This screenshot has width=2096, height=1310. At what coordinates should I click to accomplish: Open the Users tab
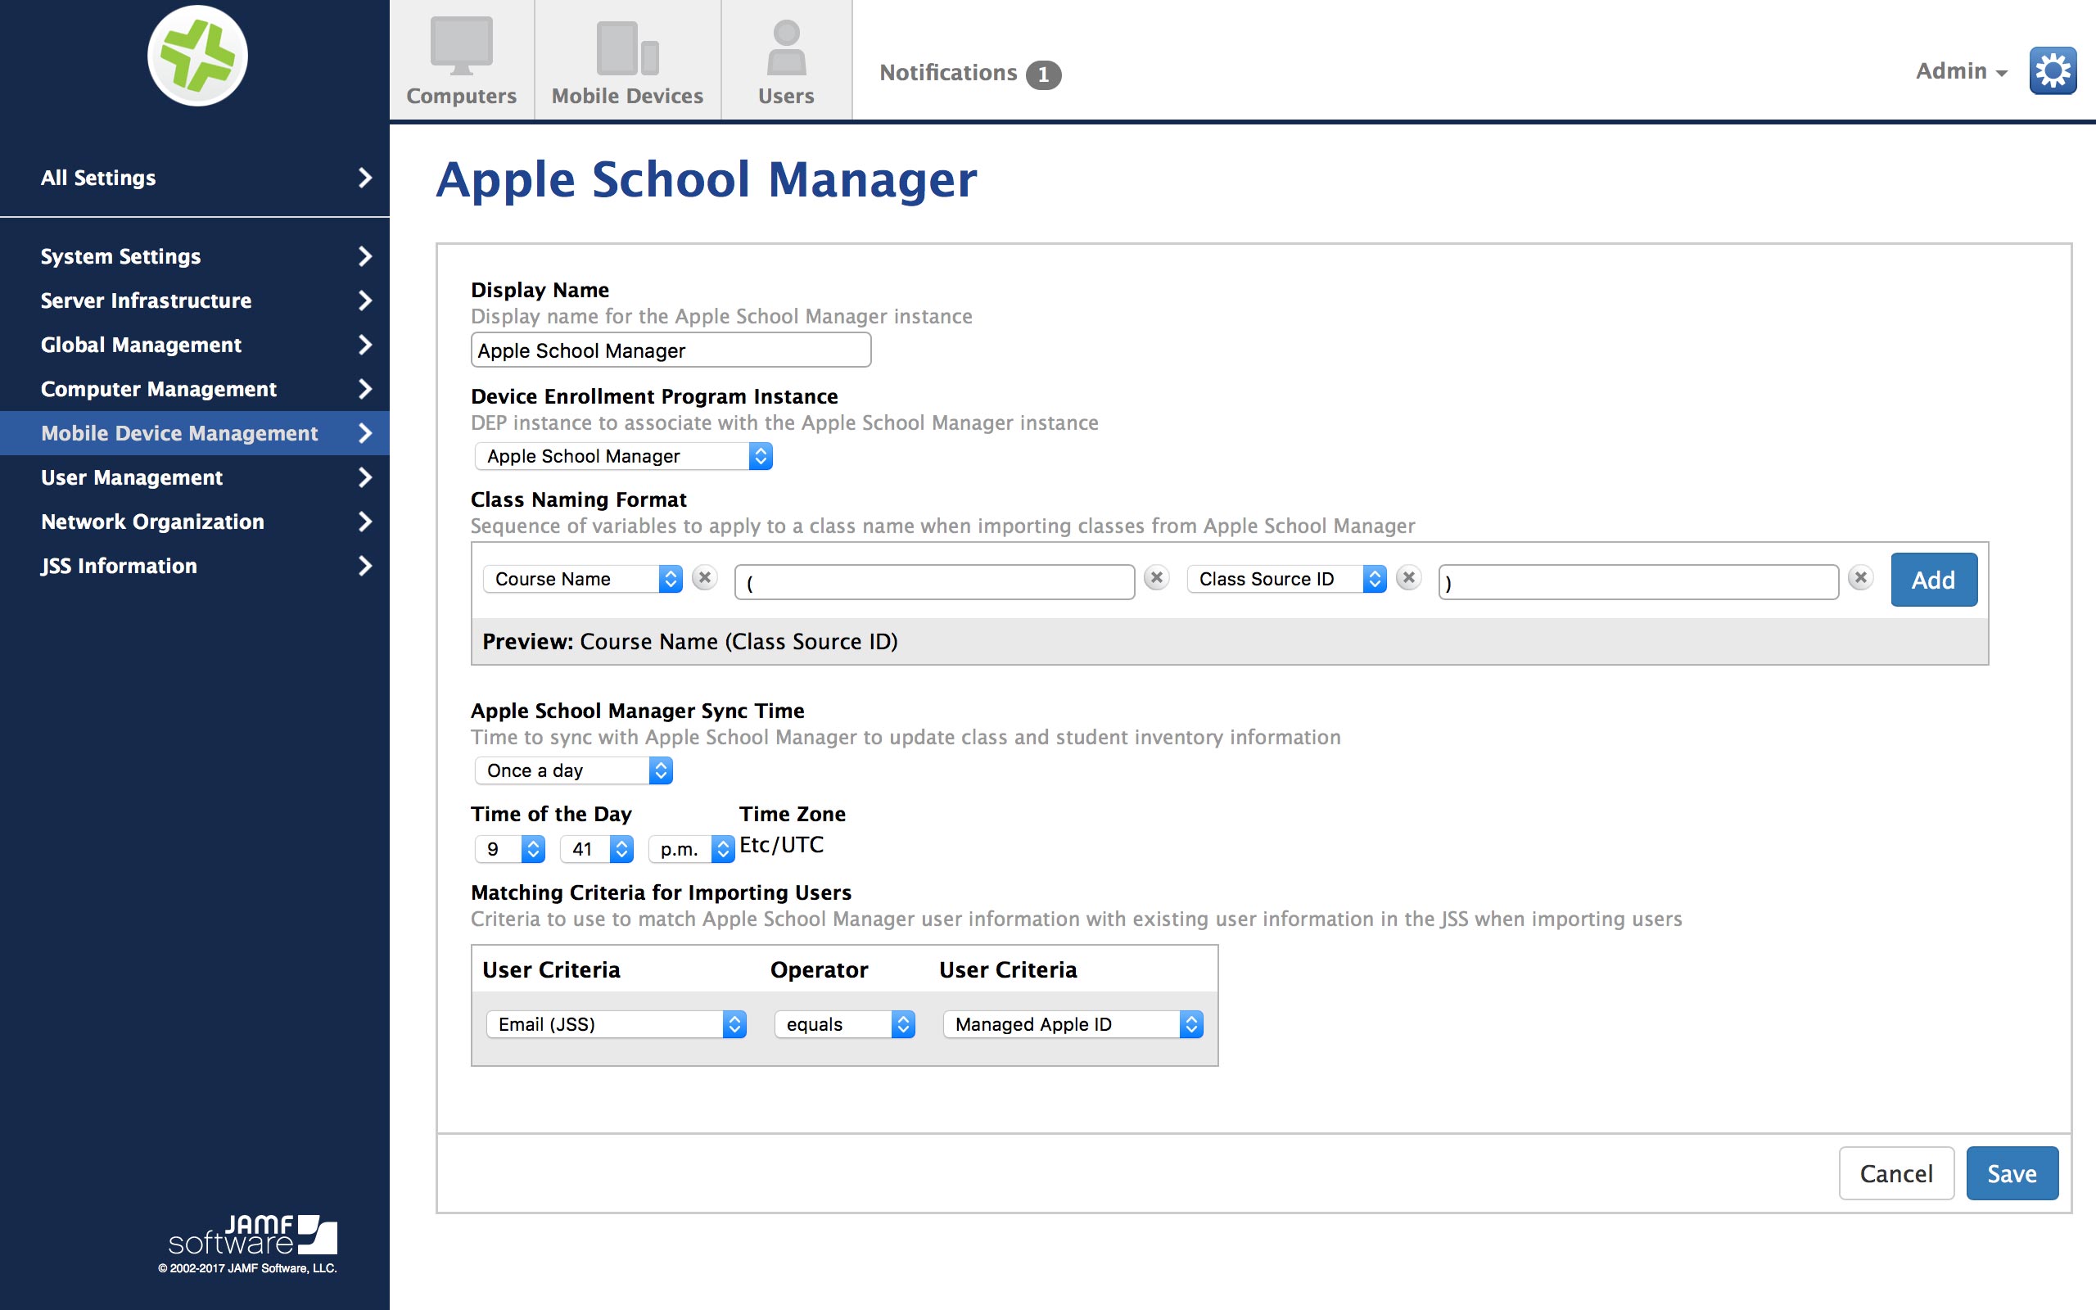[x=785, y=61]
